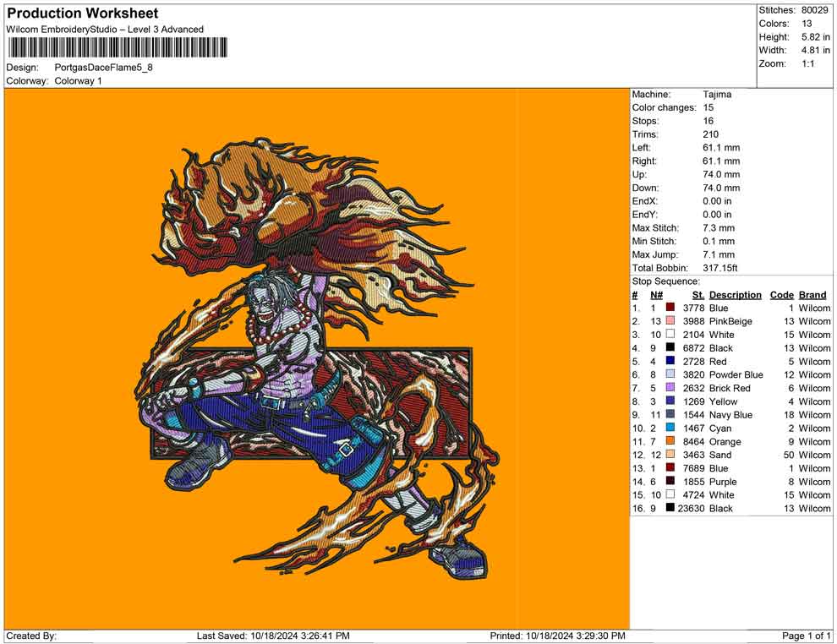Click the Page 1 of 1 indicator
The width and height of the screenshot is (837, 644).
806,636
